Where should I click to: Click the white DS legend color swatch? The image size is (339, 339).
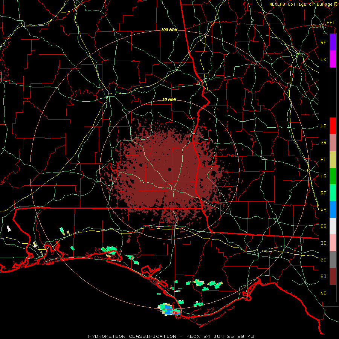click(333, 226)
